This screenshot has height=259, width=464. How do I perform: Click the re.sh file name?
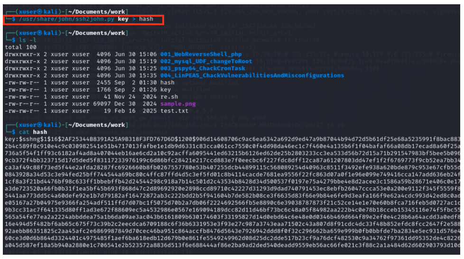169,97
